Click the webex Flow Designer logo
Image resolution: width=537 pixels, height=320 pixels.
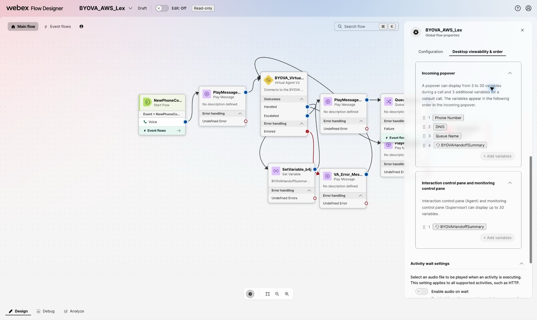point(35,8)
